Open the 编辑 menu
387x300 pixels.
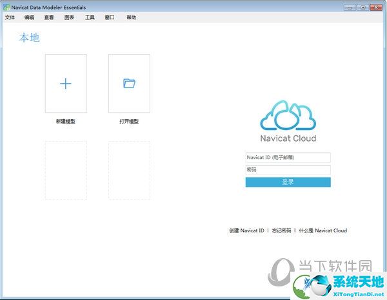[29, 17]
